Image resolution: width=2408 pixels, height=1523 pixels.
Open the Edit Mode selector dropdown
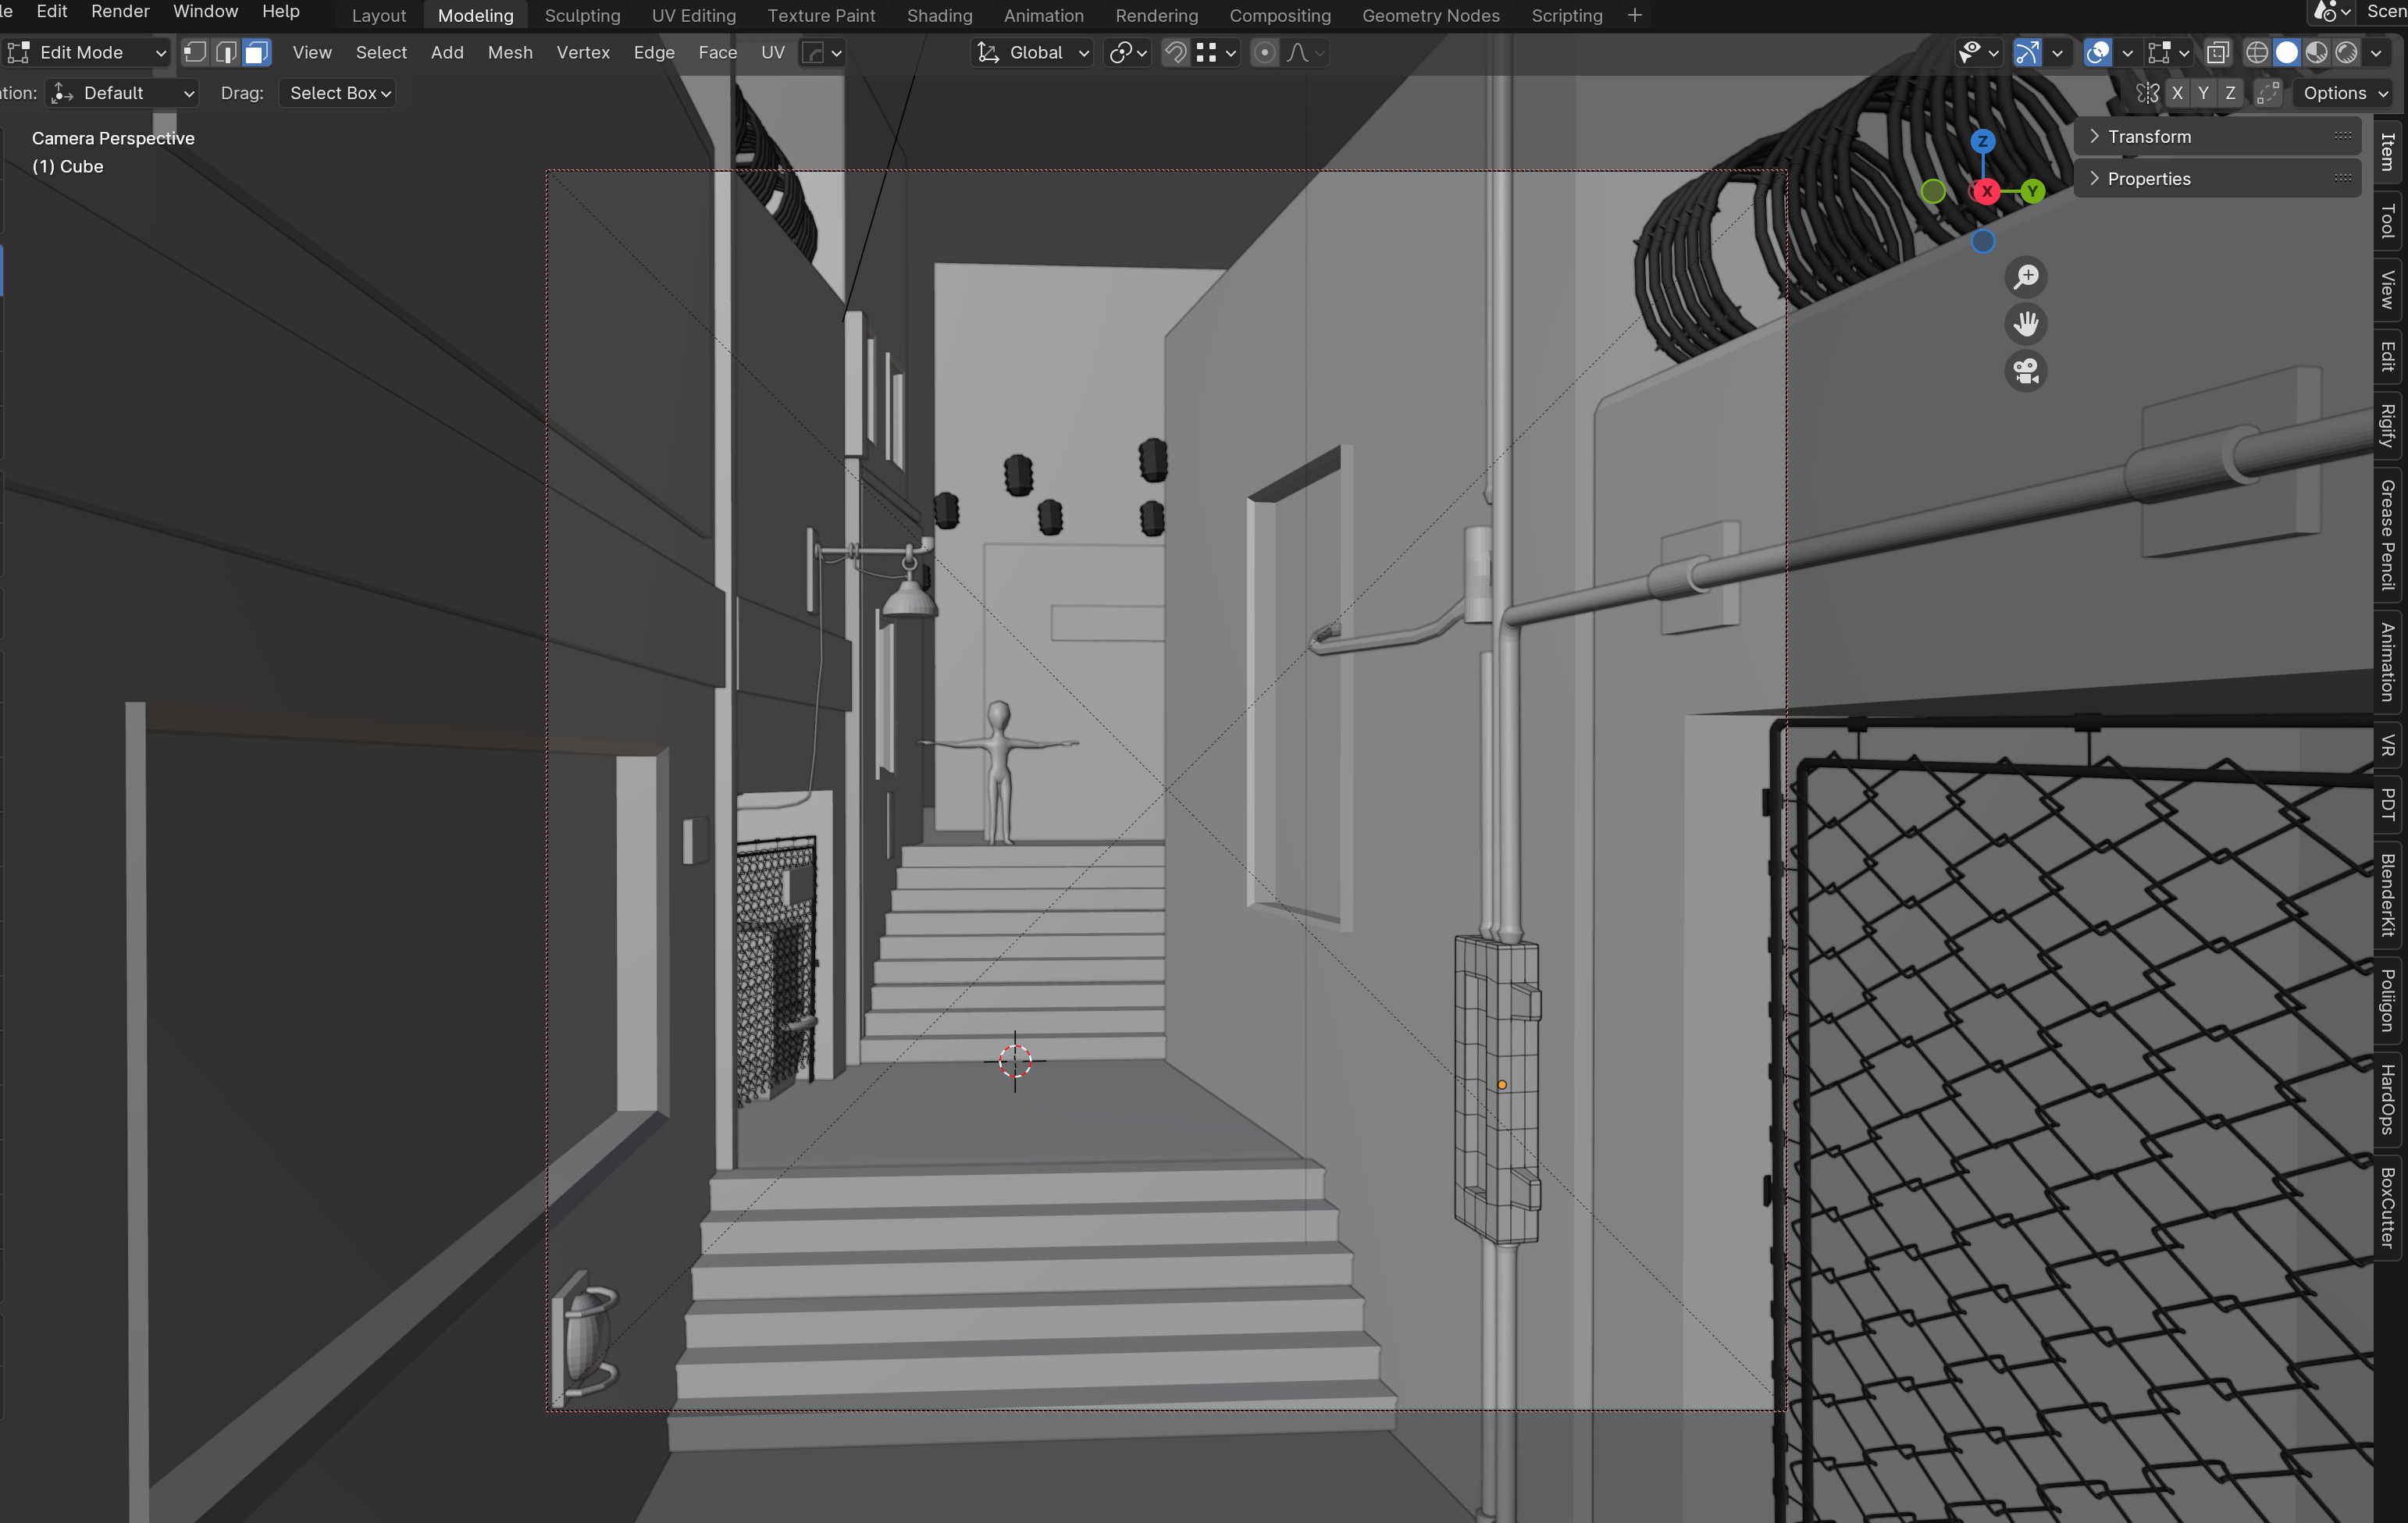point(86,52)
